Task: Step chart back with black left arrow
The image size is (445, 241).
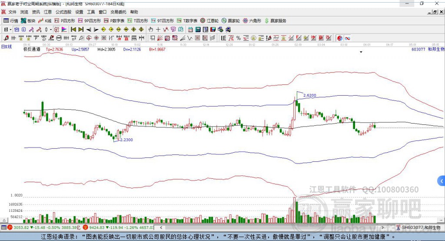Action: [x=89, y=30]
